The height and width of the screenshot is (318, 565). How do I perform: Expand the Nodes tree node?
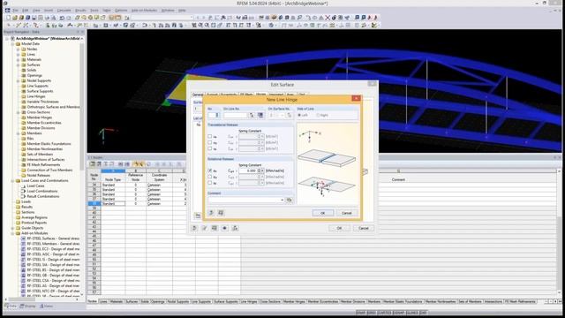click(18, 49)
